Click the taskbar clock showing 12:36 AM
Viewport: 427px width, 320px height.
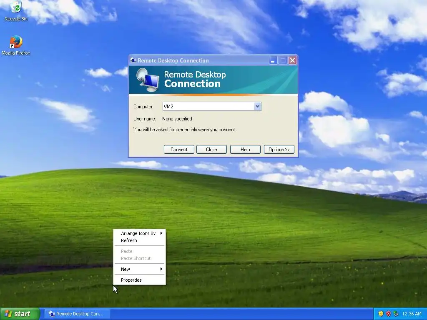tap(412, 314)
